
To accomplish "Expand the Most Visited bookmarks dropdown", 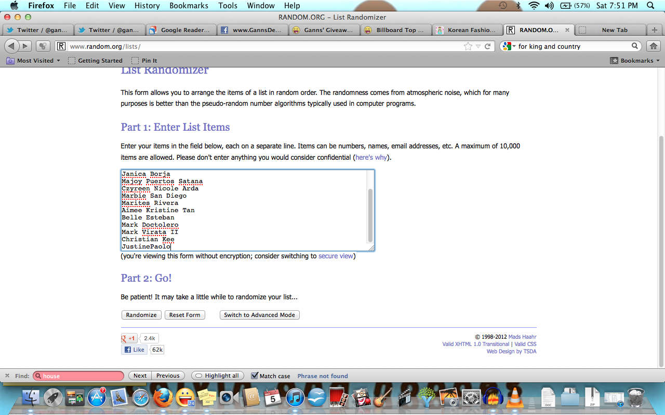I will [x=33, y=61].
